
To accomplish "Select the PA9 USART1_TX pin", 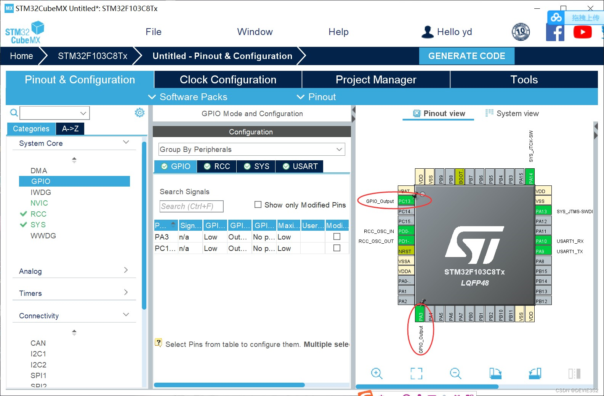I will pos(543,251).
